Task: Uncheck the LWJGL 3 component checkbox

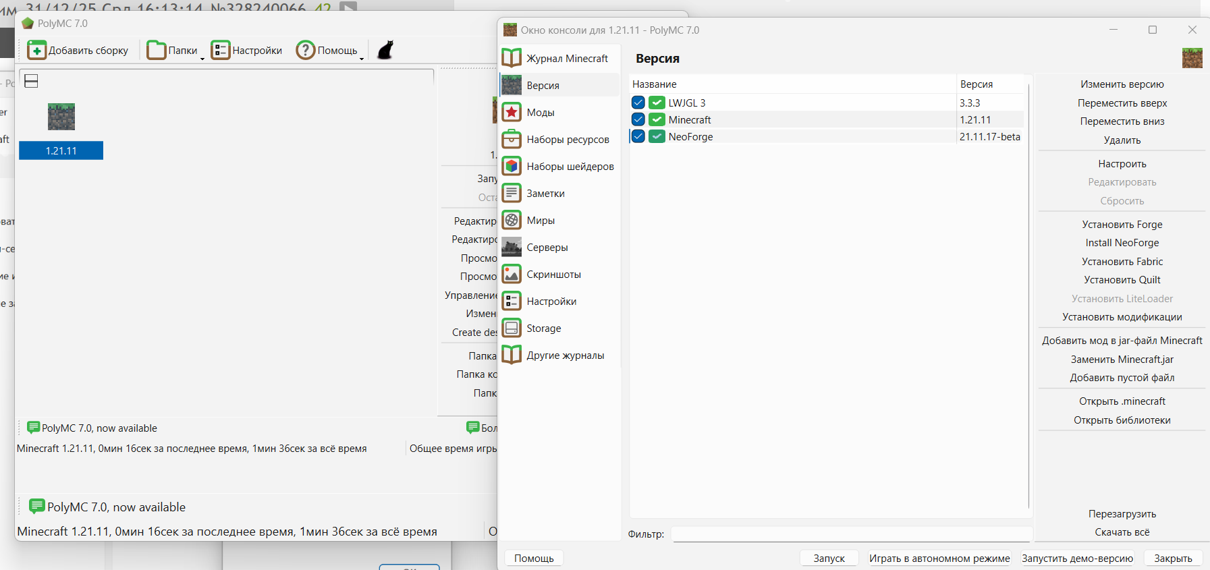Action: click(x=638, y=103)
